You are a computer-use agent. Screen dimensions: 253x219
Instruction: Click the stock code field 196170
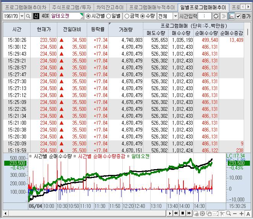[x=11, y=16]
